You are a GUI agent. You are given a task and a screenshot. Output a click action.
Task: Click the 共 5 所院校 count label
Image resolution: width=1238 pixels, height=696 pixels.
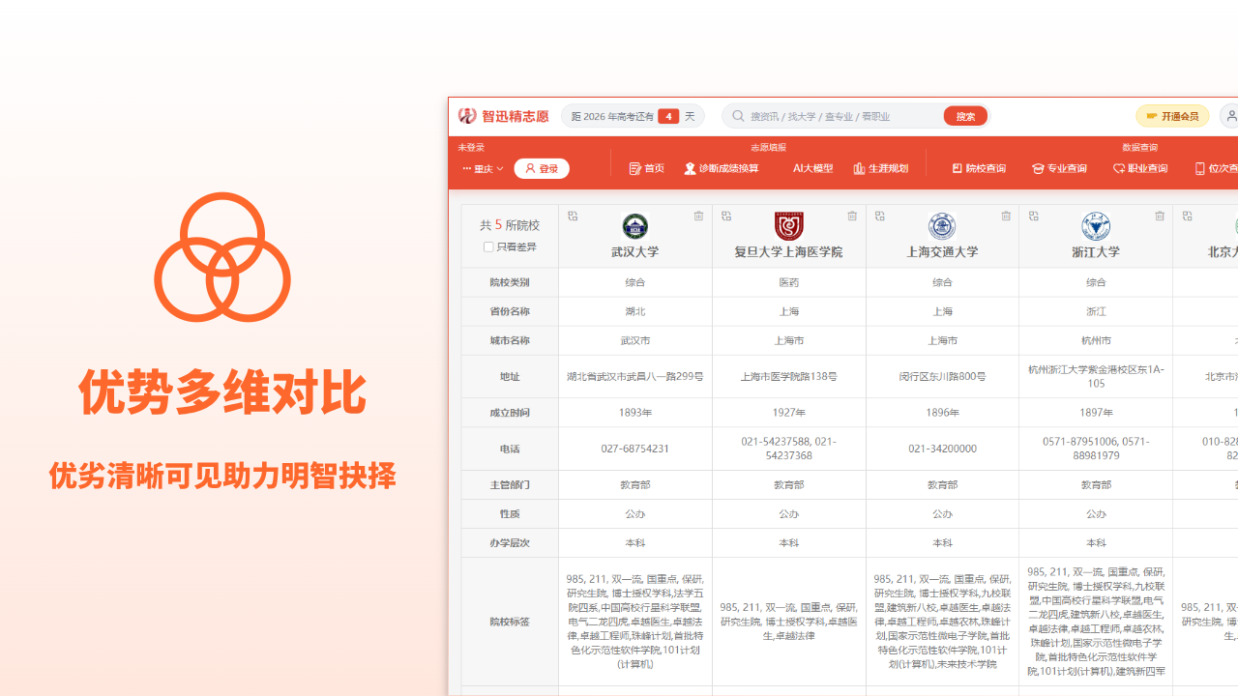(510, 225)
